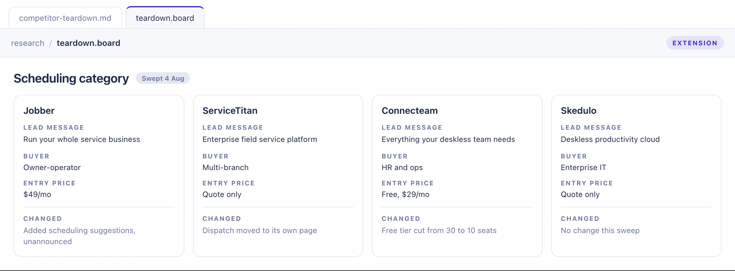Select the teardown.board tab
The width and height of the screenshot is (735, 271).
click(x=165, y=18)
